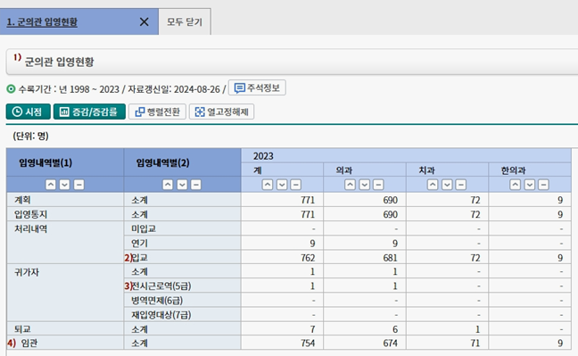This screenshot has height=356, width=578.
Task: Click the 7 total in 퇴교 row
Action: coord(312,329)
